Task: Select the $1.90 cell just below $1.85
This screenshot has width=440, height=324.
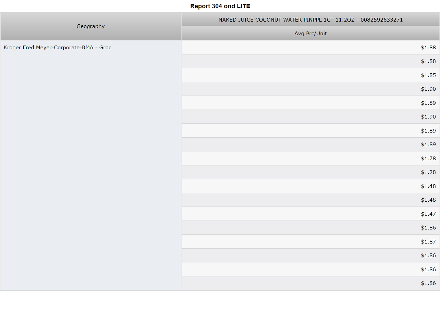Action: pos(310,89)
